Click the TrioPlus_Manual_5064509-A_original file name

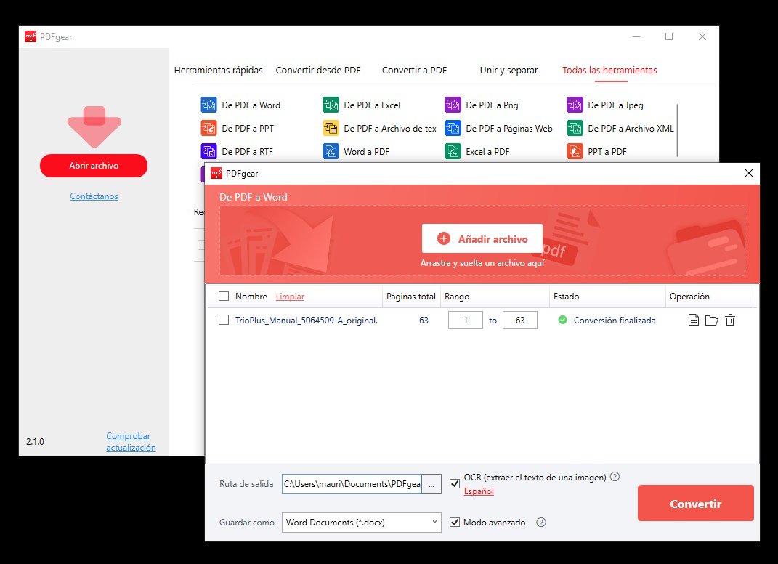[x=306, y=321]
